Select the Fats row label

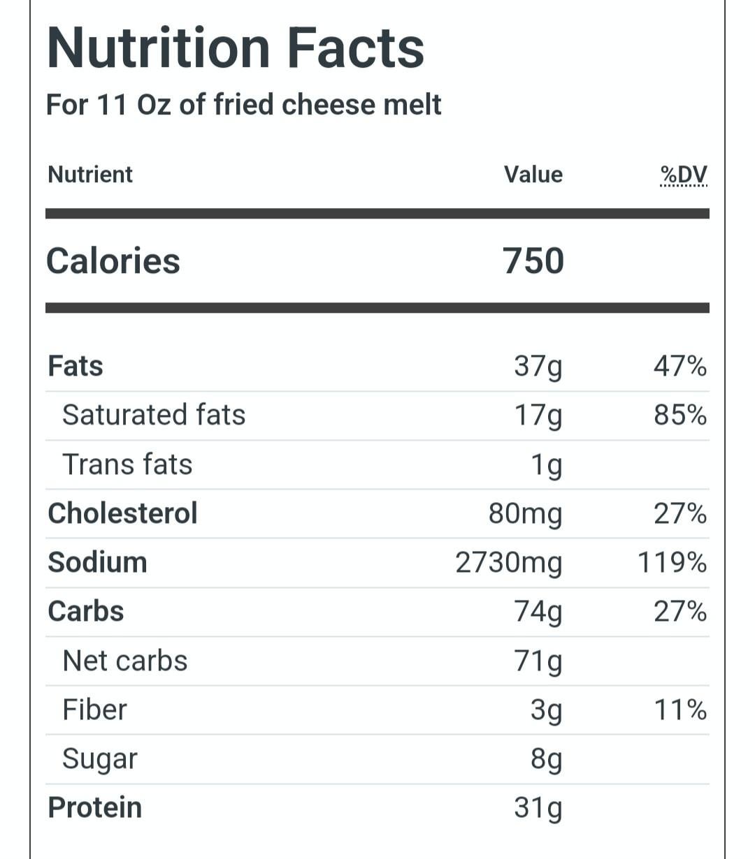pyautogui.click(x=75, y=366)
